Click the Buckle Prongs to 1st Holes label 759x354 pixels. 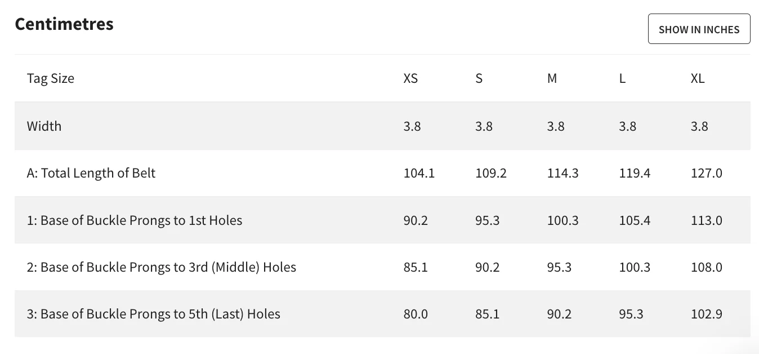(x=135, y=220)
